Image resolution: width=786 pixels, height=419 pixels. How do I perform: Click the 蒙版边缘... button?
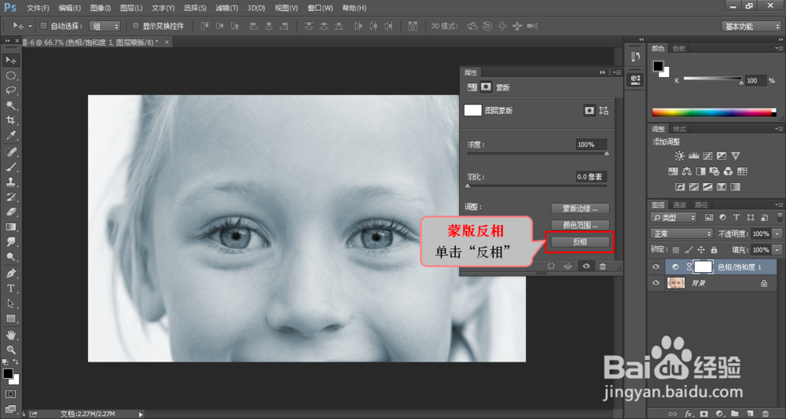[x=580, y=208]
